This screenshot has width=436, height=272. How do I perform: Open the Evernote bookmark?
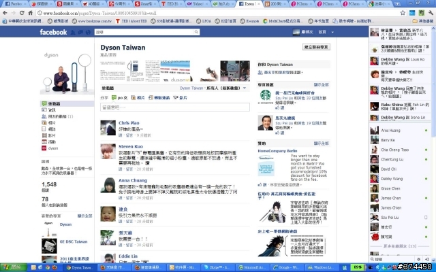coord(249,21)
